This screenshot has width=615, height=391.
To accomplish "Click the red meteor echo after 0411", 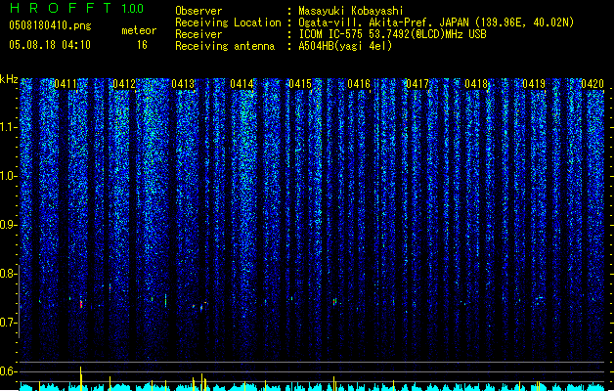I will [x=81, y=304].
